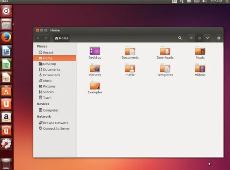
Task: Open the search icon in Files toolbar
Action: [180, 38]
